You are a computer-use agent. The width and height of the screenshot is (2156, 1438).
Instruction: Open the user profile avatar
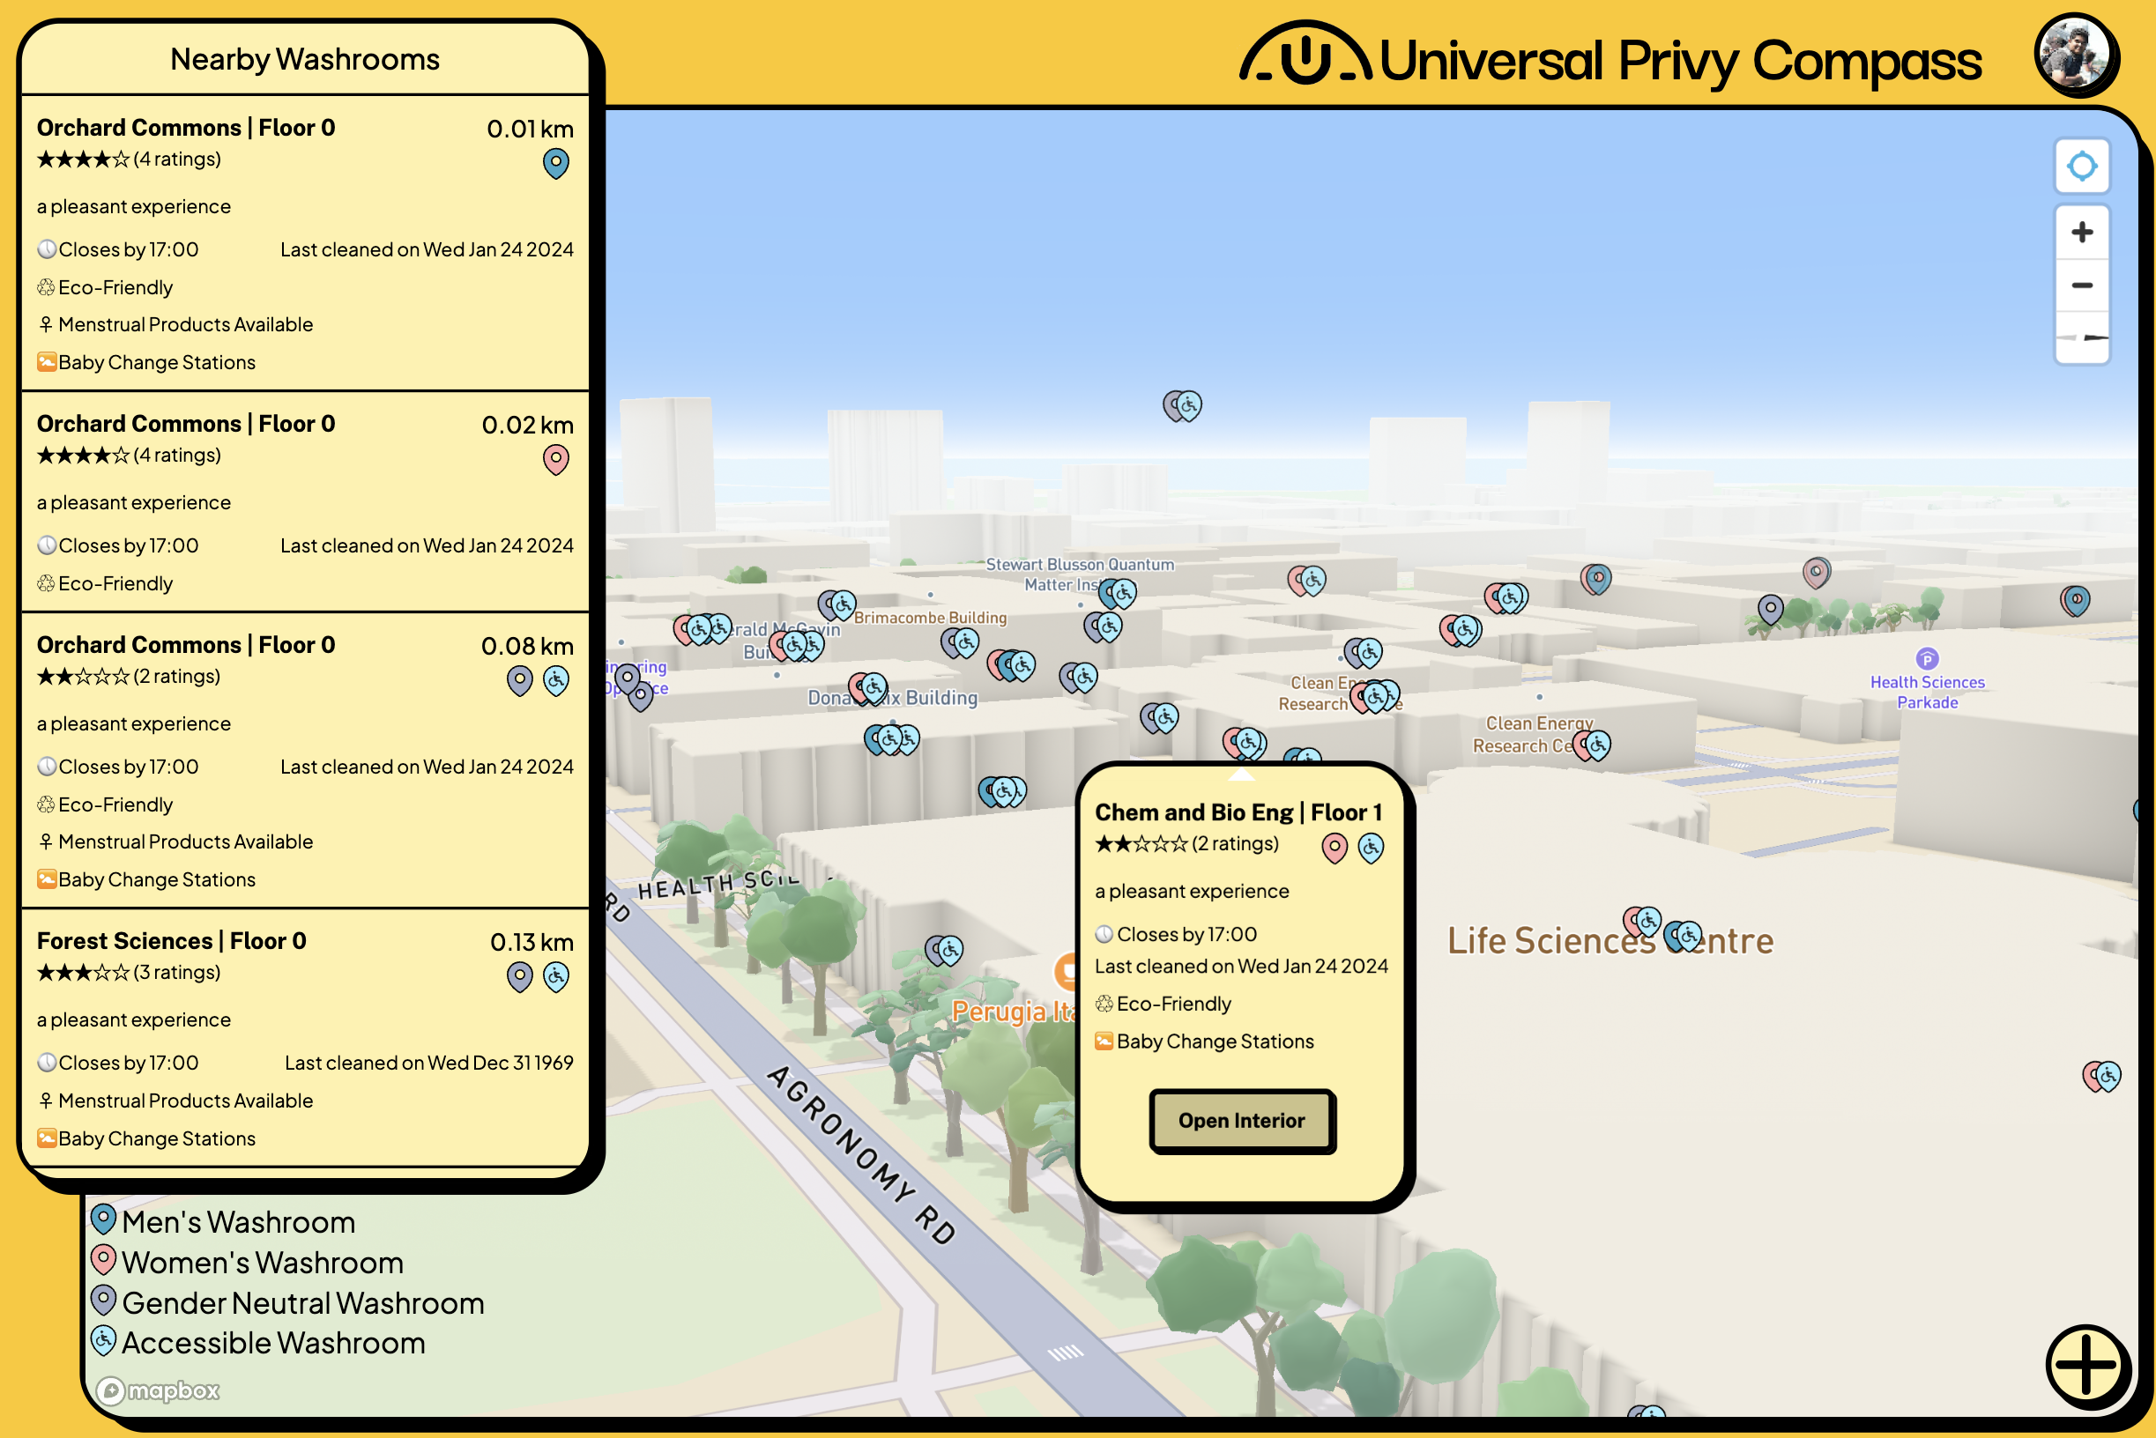(2074, 55)
